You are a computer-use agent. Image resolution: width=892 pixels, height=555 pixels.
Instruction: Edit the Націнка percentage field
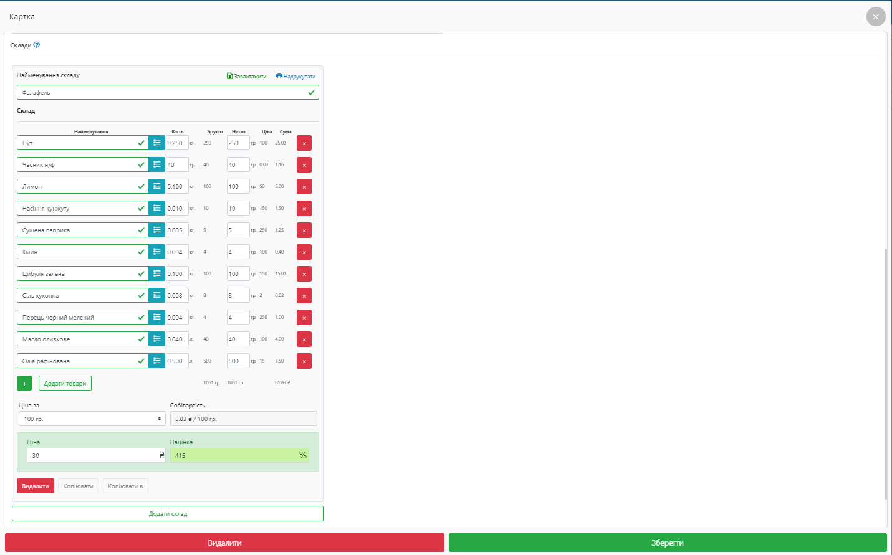(235, 456)
